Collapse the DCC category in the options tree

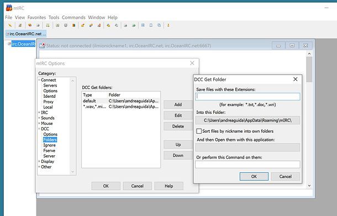pyautogui.click(x=39, y=129)
